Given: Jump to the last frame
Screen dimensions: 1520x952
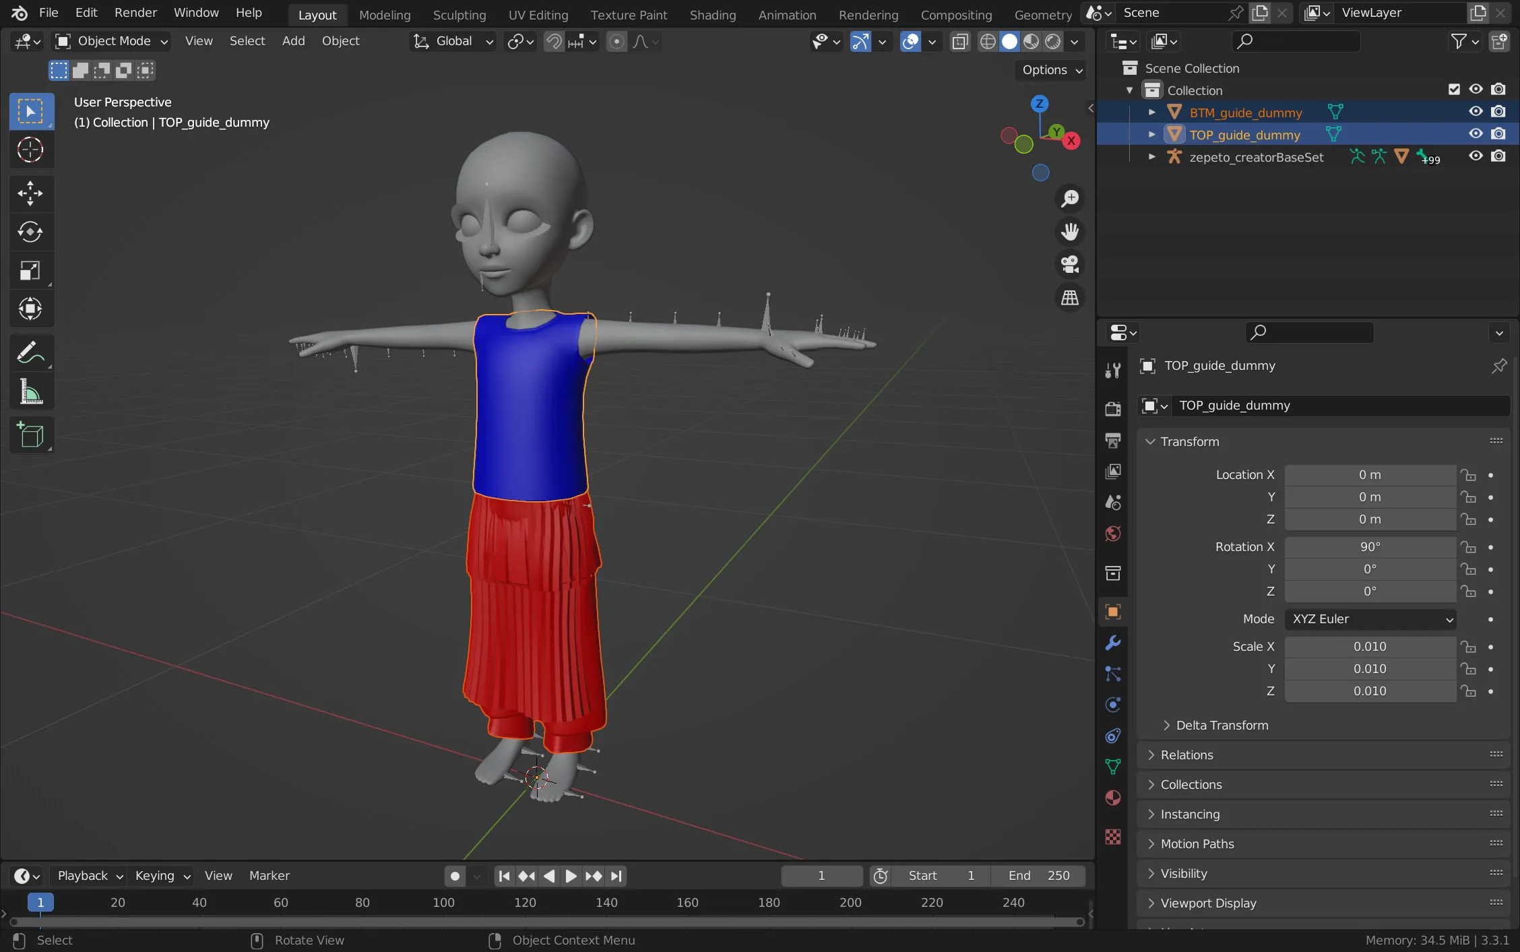Looking at the screenshot, I should [616, 876].
